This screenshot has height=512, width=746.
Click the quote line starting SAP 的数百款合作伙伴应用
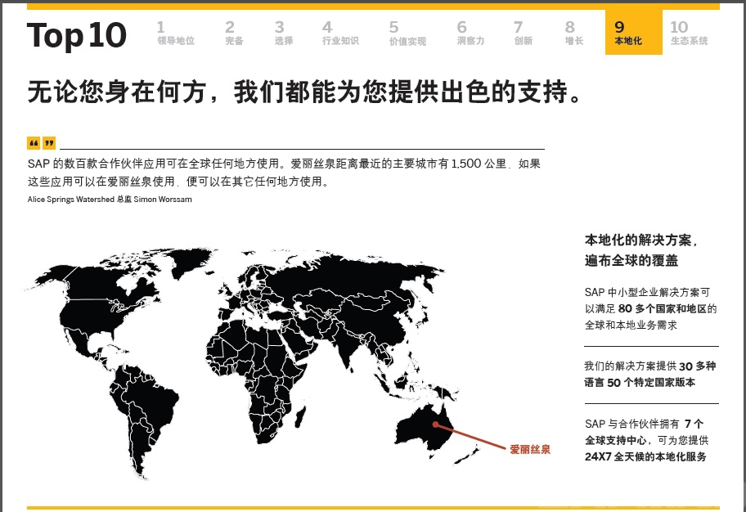coord(284,164)
